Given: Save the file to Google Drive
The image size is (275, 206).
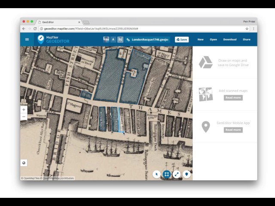Looking at the screenshot, I should point(182,39).
